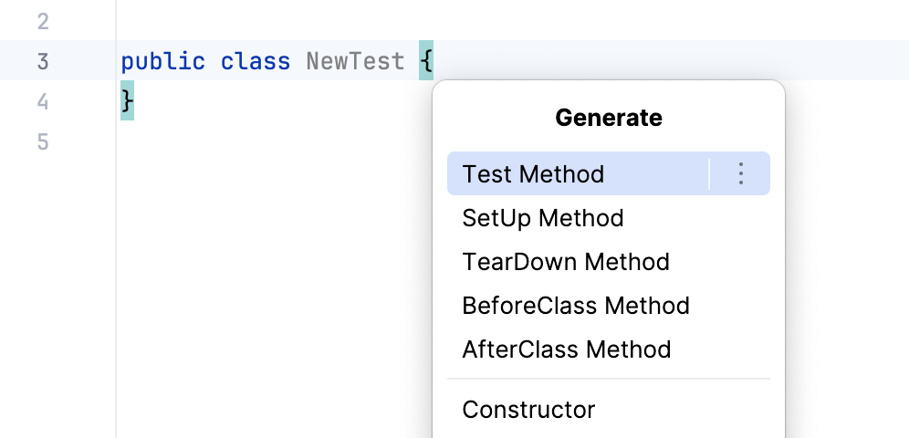Place caret on empty editor line 2
Screen dimensions: 909x438
pyautogui.click(x=274, y=21)
